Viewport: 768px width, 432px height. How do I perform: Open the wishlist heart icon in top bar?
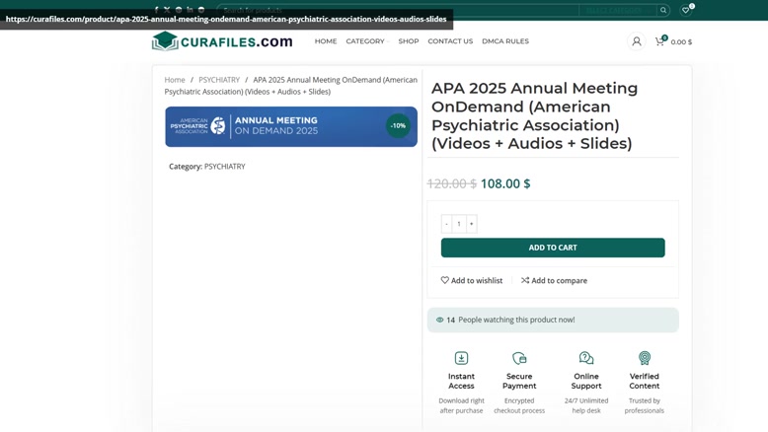(686, 10)
